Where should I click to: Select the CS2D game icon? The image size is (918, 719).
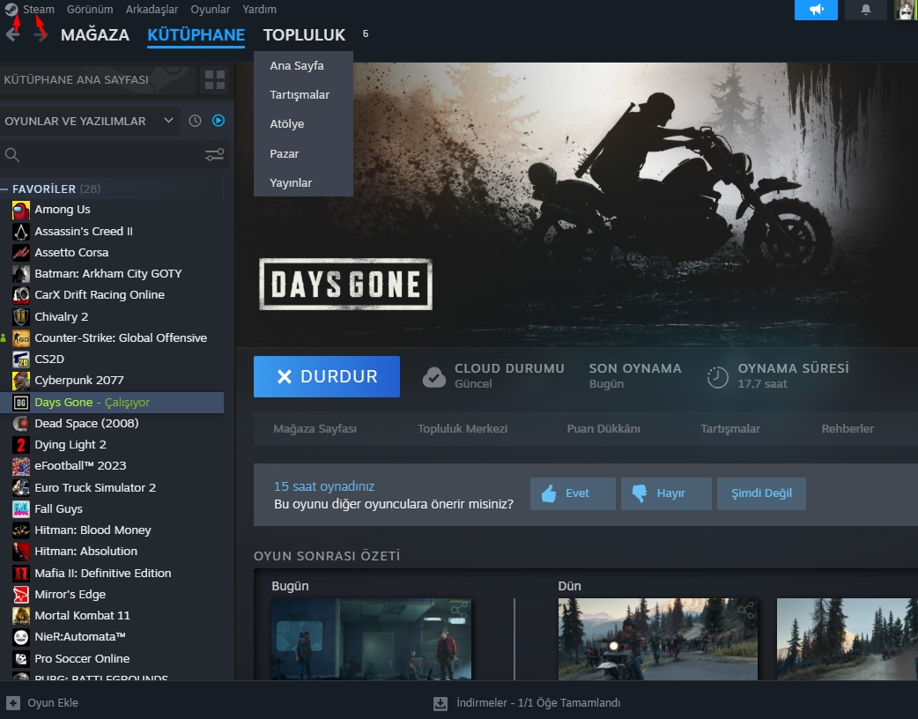(x=21, y=359)
